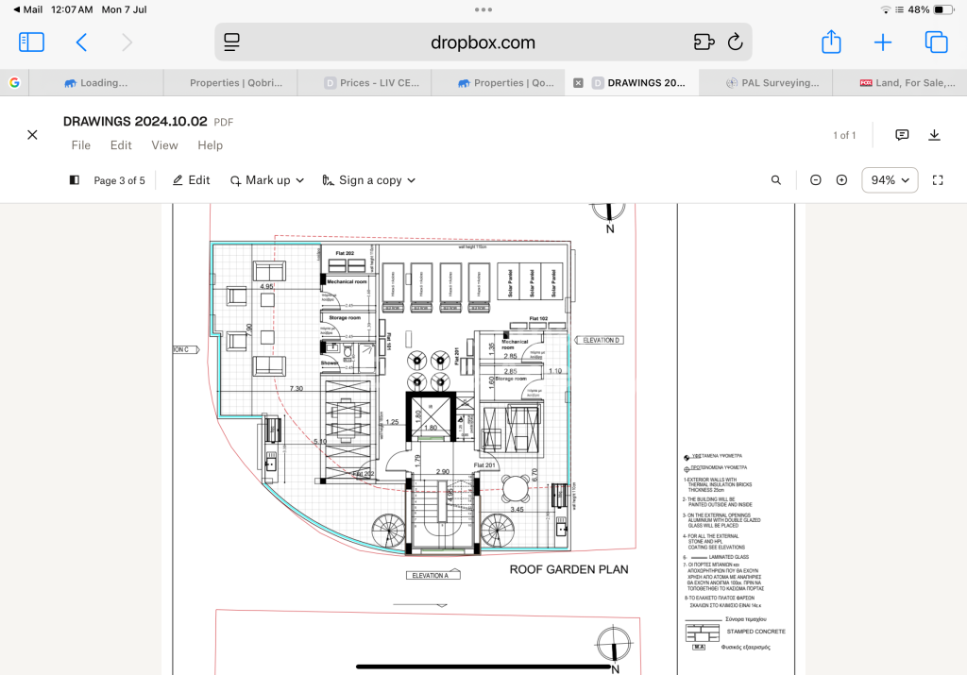Viewport: 967px width, 675px height.
Task: Toggle the page thumbnails sidebar
Action: [x=75, y=180]
